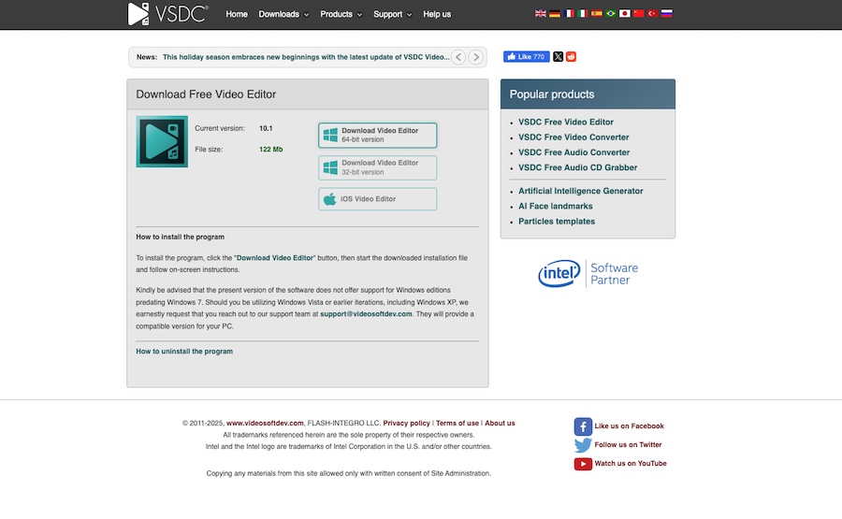The width and height of the screenshot is (842, 519).
Task: Select the German flag language option
Action: tap(555, 13)
